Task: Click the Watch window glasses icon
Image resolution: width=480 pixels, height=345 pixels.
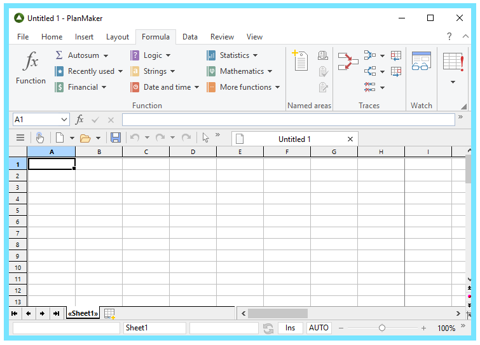Action: pyautogui.click(x=422, y=60)
